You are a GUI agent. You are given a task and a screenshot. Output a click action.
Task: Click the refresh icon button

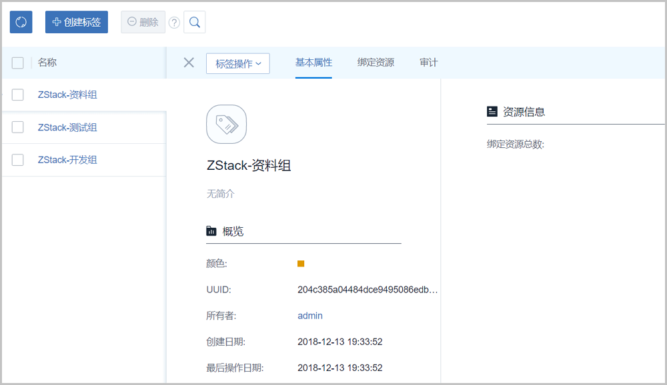[21, 22]
